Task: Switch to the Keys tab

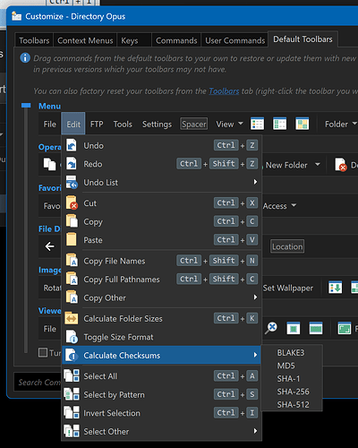Action: [129, 40]
